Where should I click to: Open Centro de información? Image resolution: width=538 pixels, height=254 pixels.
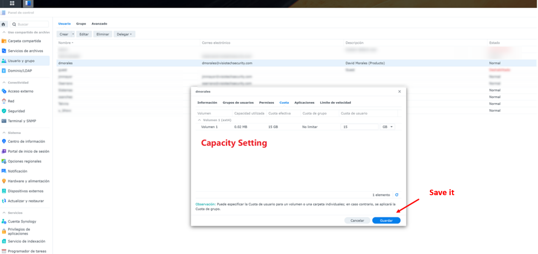pyautogui.click(x=25, y=141)
